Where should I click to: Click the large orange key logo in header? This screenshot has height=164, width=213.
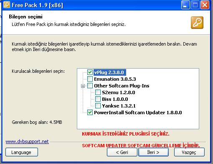197,23
